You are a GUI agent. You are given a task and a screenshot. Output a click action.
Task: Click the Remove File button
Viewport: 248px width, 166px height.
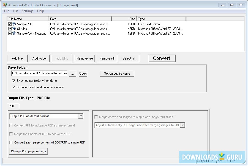pos(85,58)
